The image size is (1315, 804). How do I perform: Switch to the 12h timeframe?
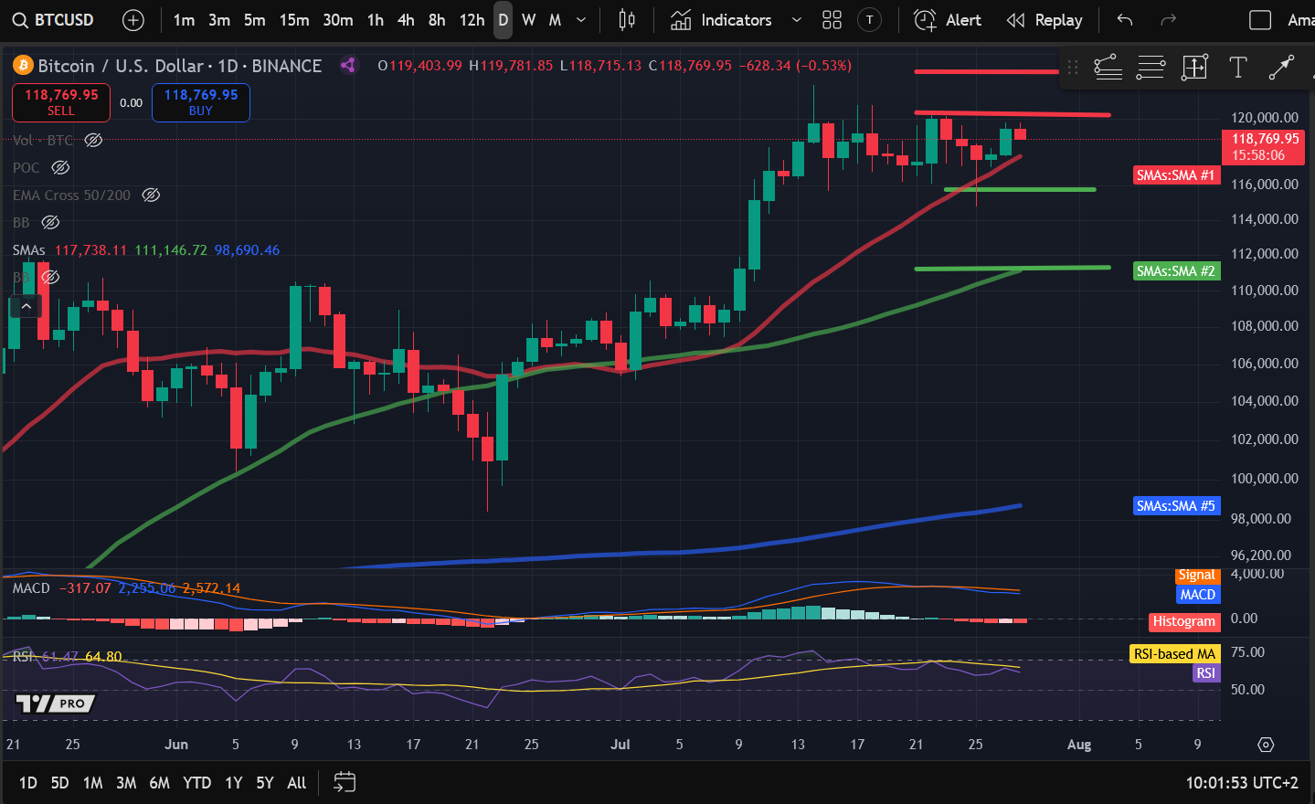472,20
